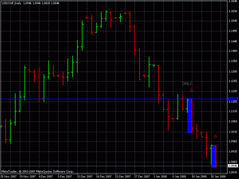Image resolution: width=239 pixels, height=179 pixels.
Task: Click the 1.1060 price axis label
Action: (x=233, y=121)
